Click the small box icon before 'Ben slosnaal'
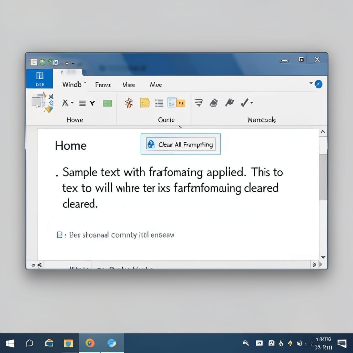The height and width of the screenshot is (353, 353). click(59, 235)
